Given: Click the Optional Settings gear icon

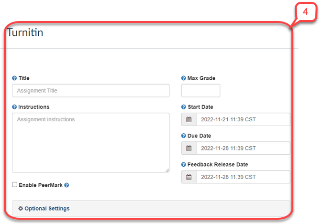Looking at the screenshot, I should coord(21,208).
